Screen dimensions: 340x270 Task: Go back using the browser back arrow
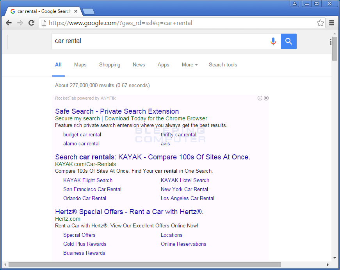(x=9, y=23)
